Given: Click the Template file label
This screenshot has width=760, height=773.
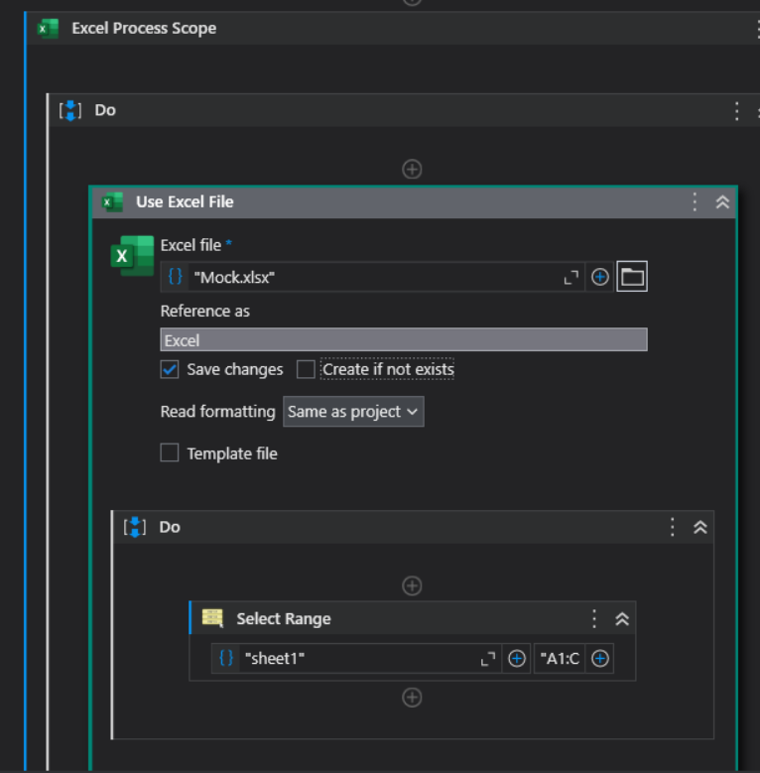Looking at the screenshot, I should (x=232, y=453).
